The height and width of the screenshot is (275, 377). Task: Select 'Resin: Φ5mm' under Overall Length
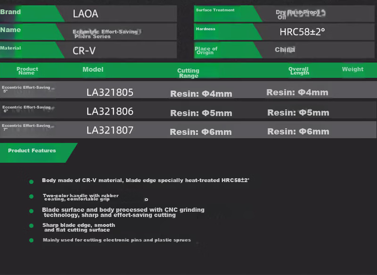298,112
